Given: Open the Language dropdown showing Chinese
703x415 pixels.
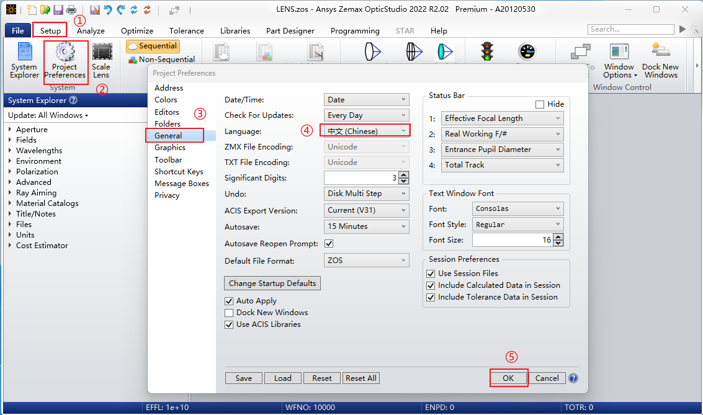Looking at the screenshot, I should coord(365,131).
